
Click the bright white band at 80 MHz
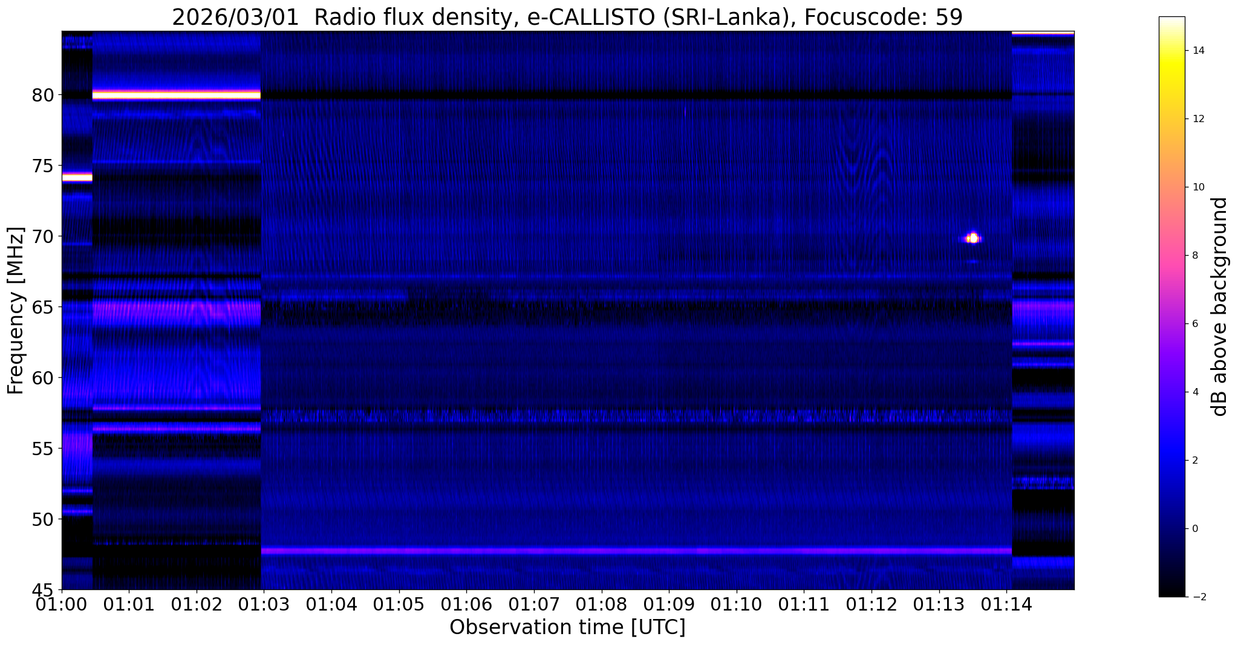pyautogui.click(x=177, y=95)
